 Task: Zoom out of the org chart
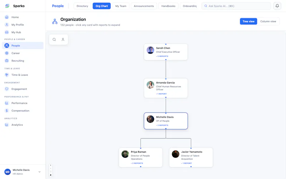(51, 168)
